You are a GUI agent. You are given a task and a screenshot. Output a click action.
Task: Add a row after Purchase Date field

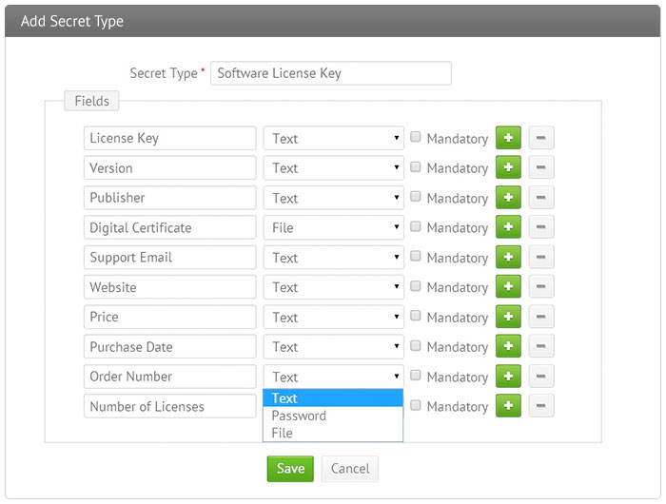pyautogui.click(x=508, y=347)
